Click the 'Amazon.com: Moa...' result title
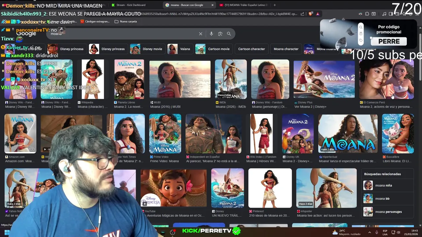This screenshot has width=422, height=237. [20, 161]
